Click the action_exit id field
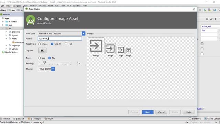Viewport: 220px width, 124px height. 210,26
